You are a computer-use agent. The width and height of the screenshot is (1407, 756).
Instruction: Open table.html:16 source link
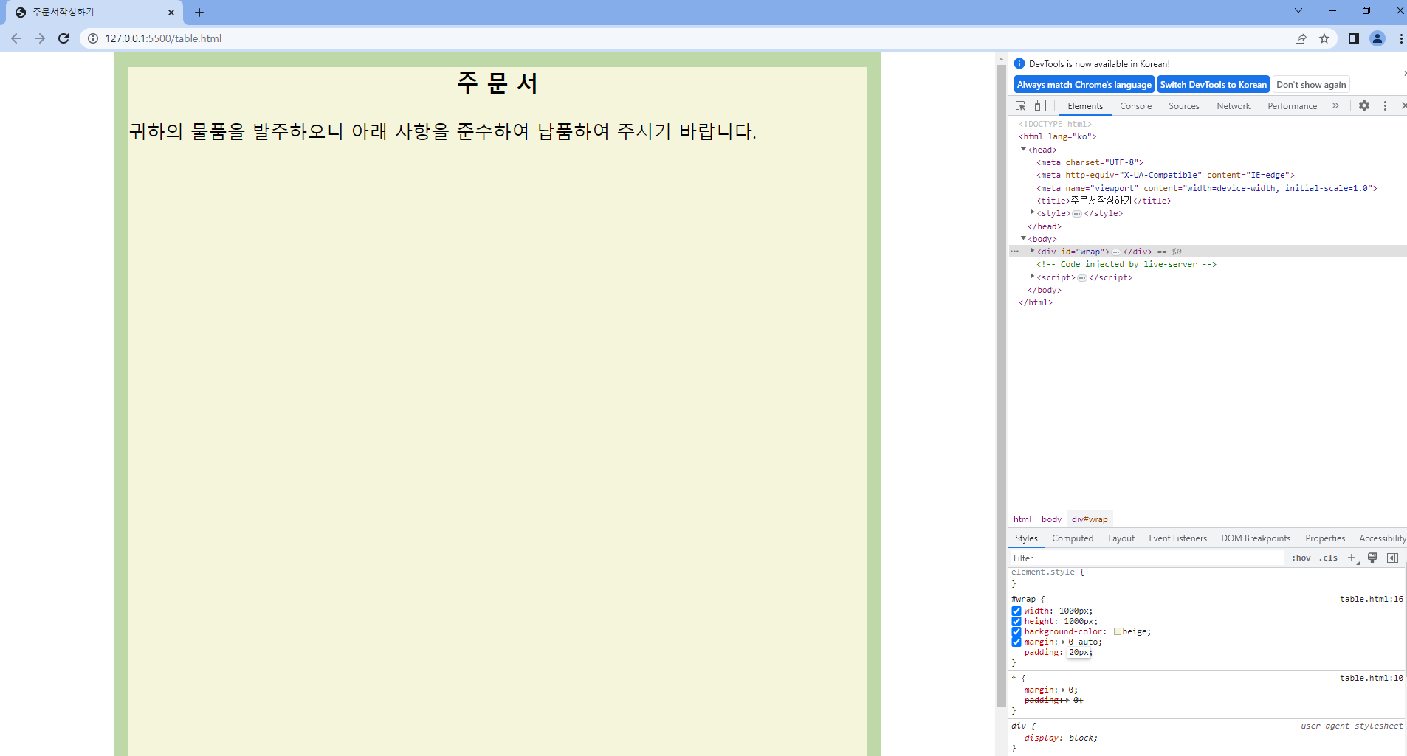pos(1372,599)
